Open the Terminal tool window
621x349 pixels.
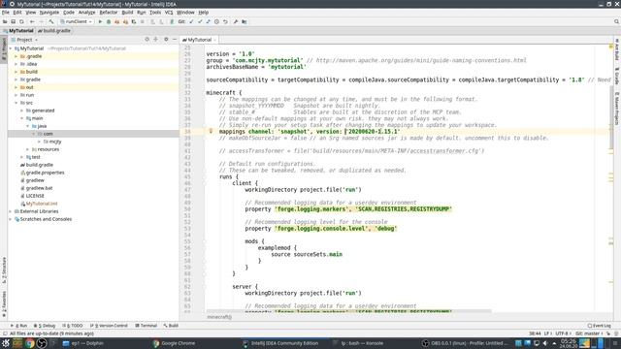[x=147, y=326]
